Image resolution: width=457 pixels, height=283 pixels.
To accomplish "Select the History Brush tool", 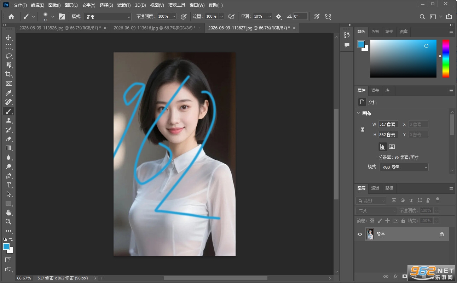I will click(x=8, y=130).
